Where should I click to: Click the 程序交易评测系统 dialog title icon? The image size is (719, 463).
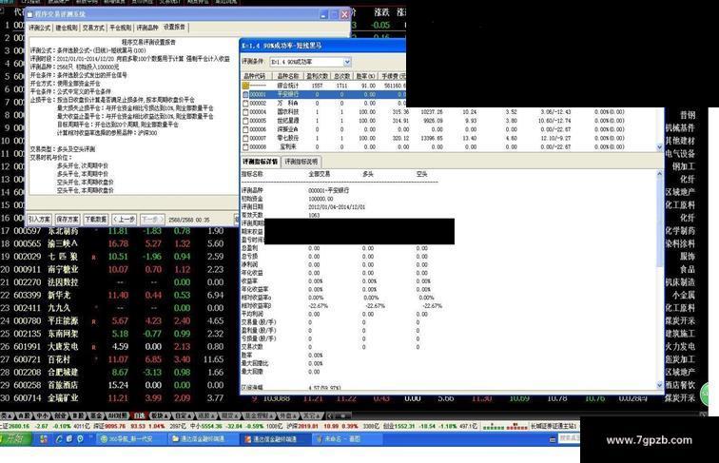30,14
